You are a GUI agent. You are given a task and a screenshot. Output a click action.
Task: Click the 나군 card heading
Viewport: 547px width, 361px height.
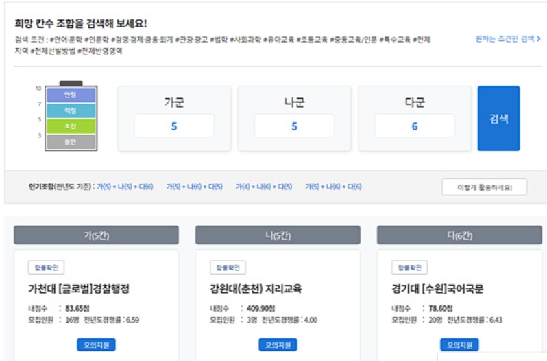(x=295, y=102)
